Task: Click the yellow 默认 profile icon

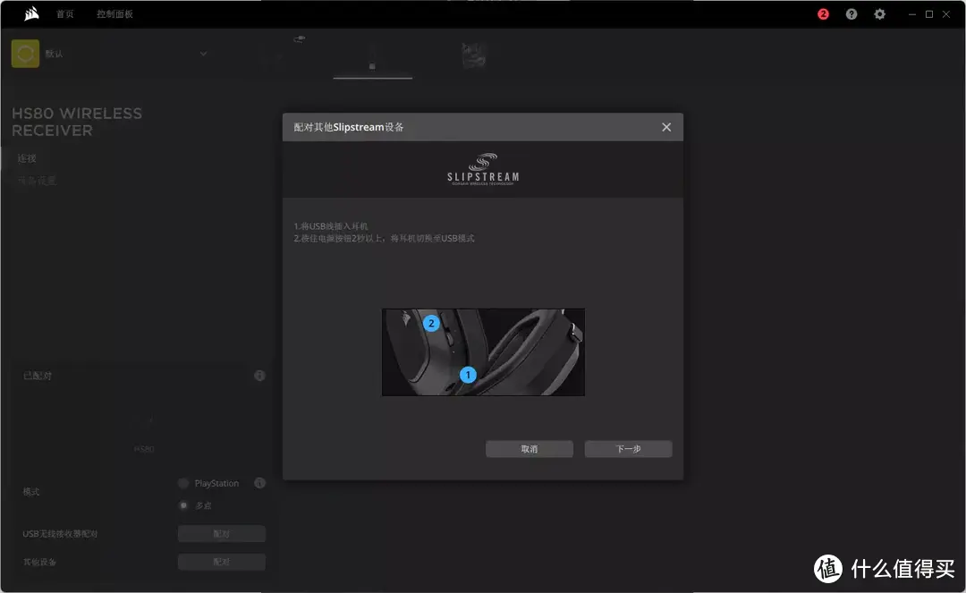Action: click(x=25, y=54)
